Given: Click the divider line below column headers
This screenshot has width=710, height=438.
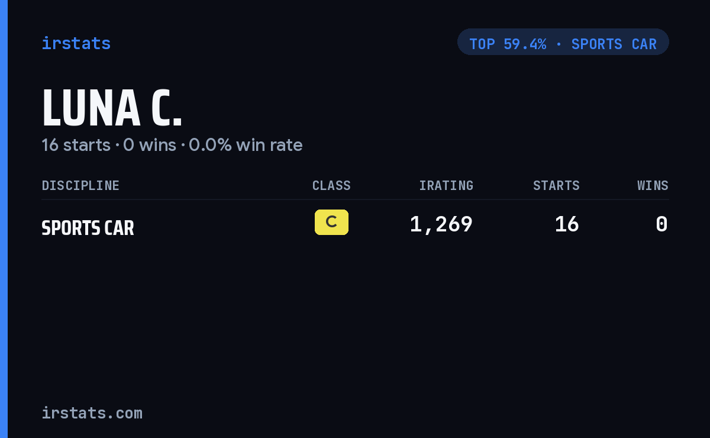Looking at the screenshot, I should tap(355, 199).
